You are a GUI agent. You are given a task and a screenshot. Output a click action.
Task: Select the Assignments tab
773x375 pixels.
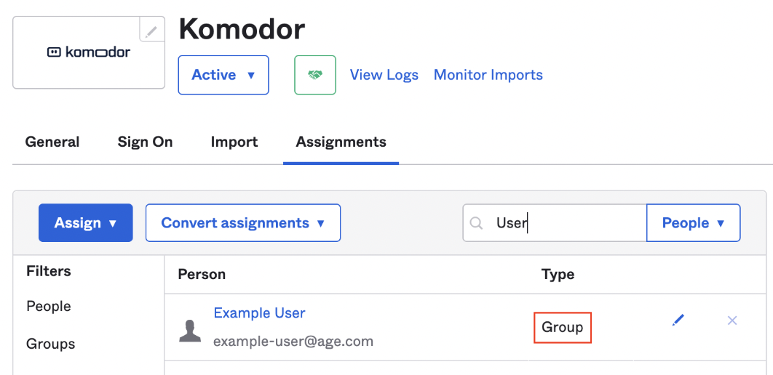[341, 142]
